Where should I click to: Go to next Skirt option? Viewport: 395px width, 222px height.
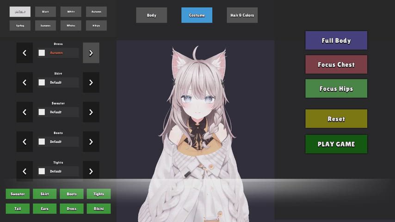click(91, 82)
